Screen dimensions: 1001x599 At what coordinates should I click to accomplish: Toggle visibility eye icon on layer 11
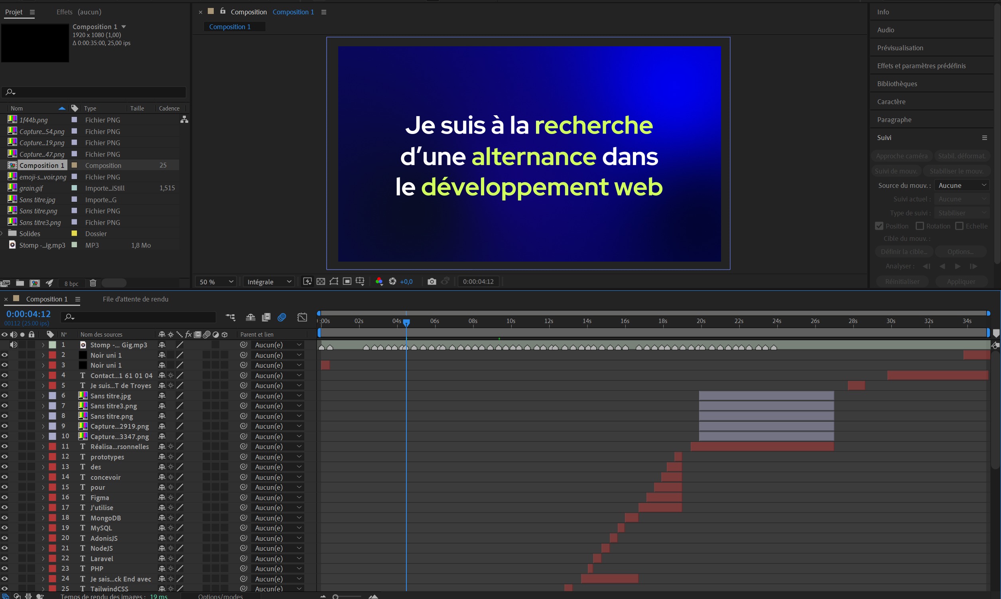[6, 446]
